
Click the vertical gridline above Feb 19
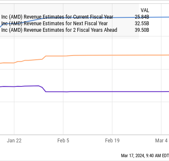click(112, 85)
